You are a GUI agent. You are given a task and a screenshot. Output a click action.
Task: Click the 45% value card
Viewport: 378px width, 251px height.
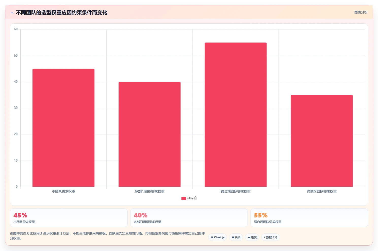(x=69, y=218)
